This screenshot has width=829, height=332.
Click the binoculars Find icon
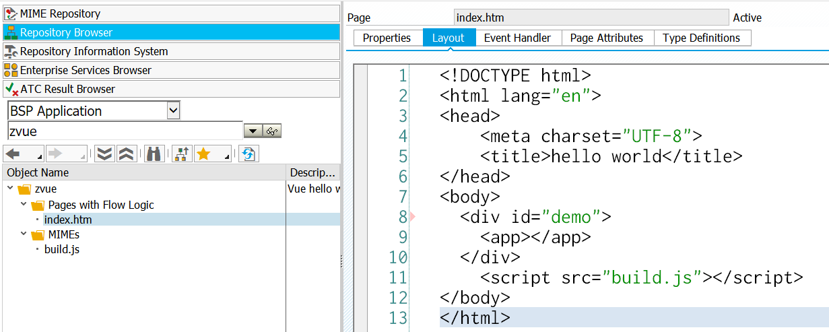click(154, 154)
